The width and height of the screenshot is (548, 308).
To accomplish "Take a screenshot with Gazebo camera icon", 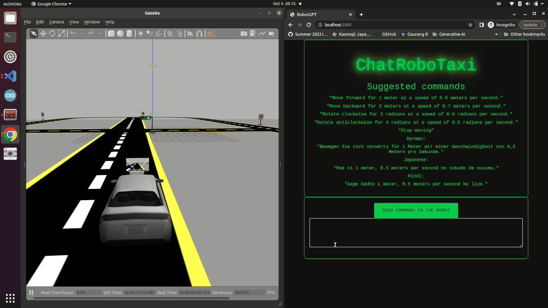I will (244, 34).
